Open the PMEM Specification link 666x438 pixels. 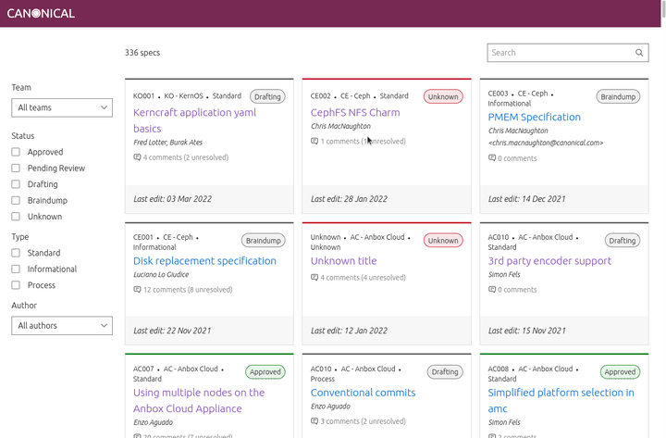(534, 117)
